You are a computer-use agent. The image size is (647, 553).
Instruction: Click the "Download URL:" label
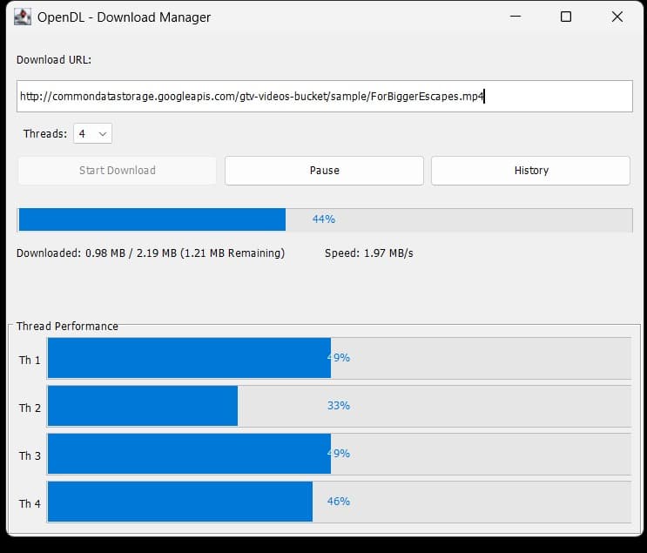coord(54,60)
